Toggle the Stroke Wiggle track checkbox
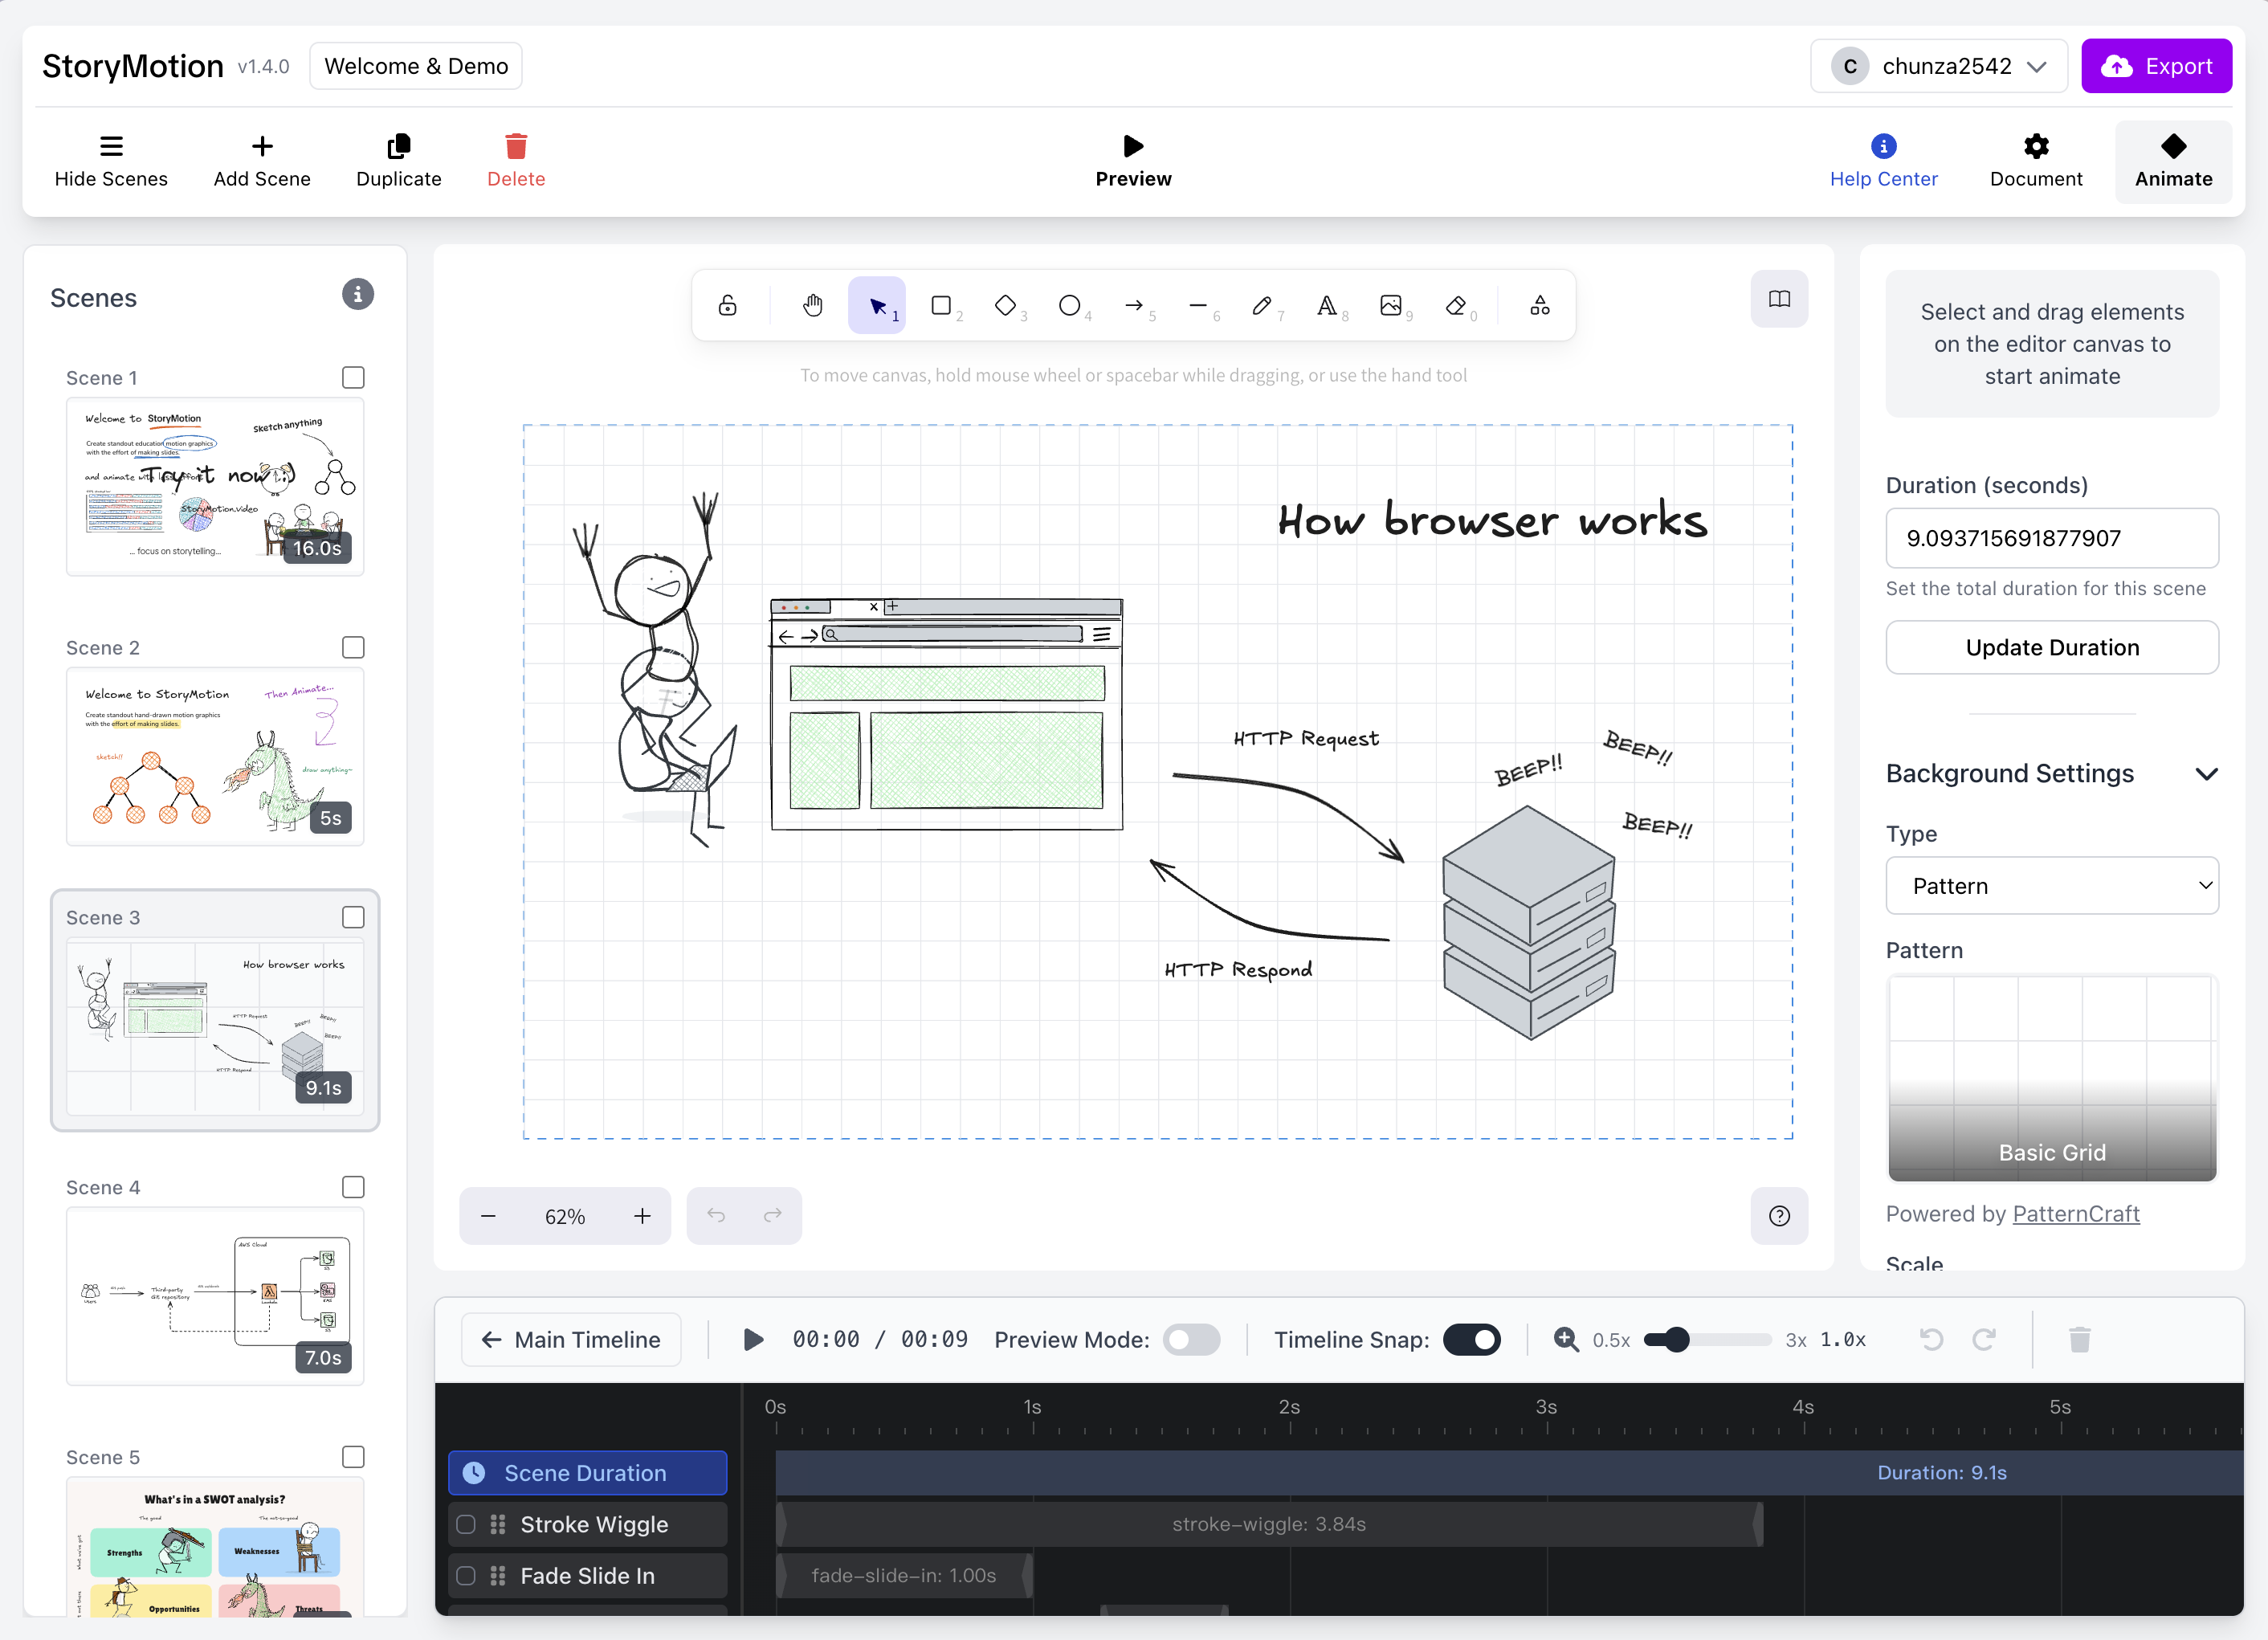The height and width of the screenshot is (1640, 2268). pyautogui.click(x=465, y=1524)
